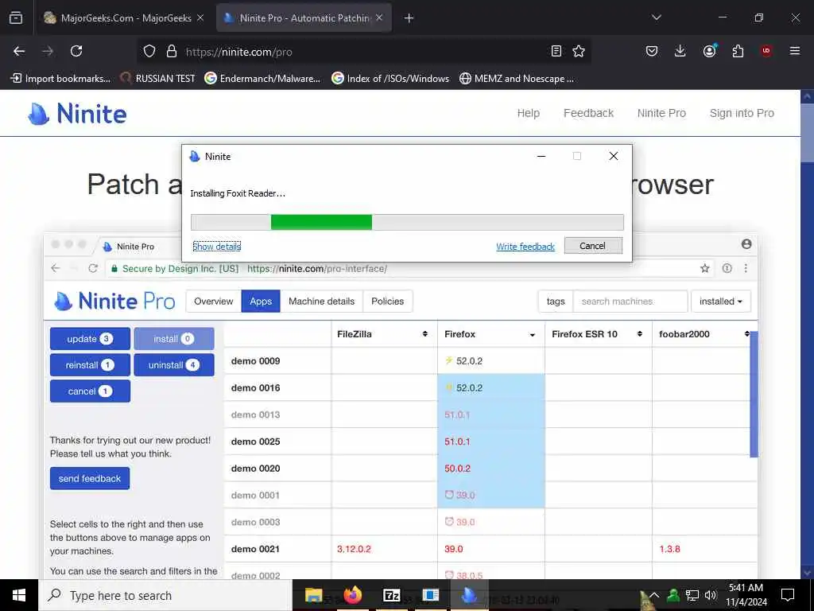The height and width of the screenshot is (611, 814).
Task: Sort by the Firefox column arrow
Action: 532,335
